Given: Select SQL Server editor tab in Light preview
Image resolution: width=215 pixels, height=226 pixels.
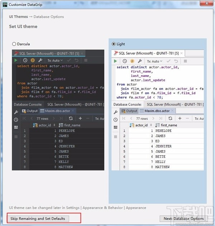Looking at the screenshot, I should click(148, 53).
